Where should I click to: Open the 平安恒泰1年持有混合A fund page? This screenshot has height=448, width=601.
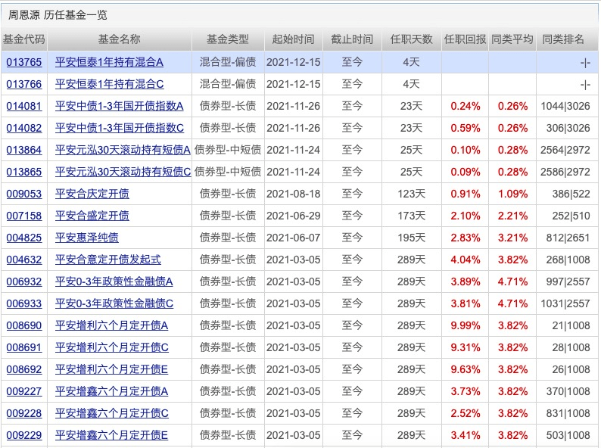pos(109,62)
